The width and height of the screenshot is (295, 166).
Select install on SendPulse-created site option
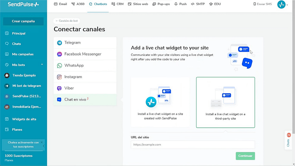(160, 103)
